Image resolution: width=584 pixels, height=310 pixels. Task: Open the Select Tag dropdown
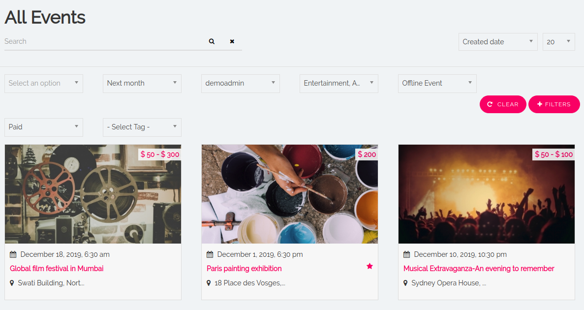[x=142, y=127]
